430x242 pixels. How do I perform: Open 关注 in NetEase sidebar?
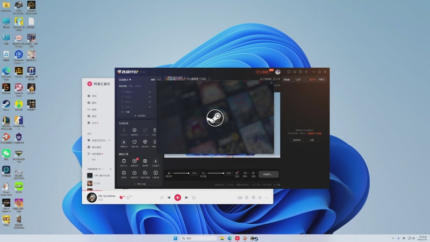[x=92, y=123]
